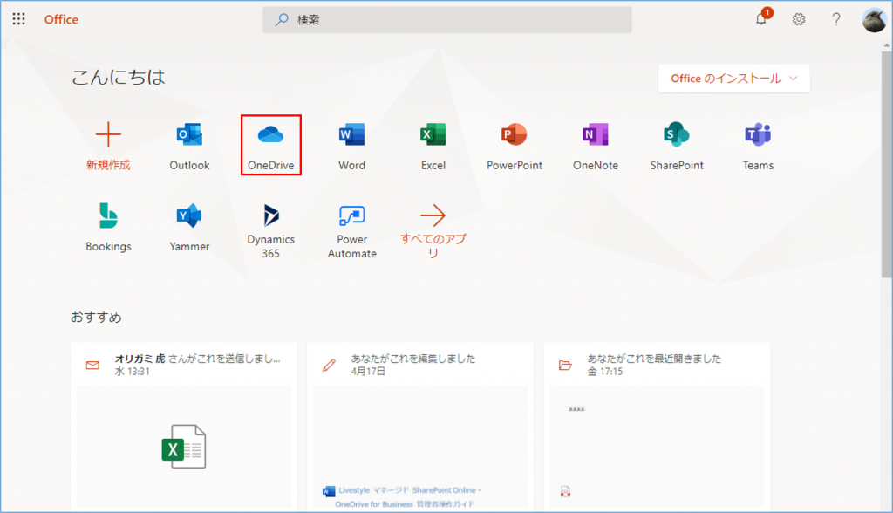This screenshot has width=893, height=513.
Task: Click the あなたがこれを編集しました text
Action: point(412,359)
